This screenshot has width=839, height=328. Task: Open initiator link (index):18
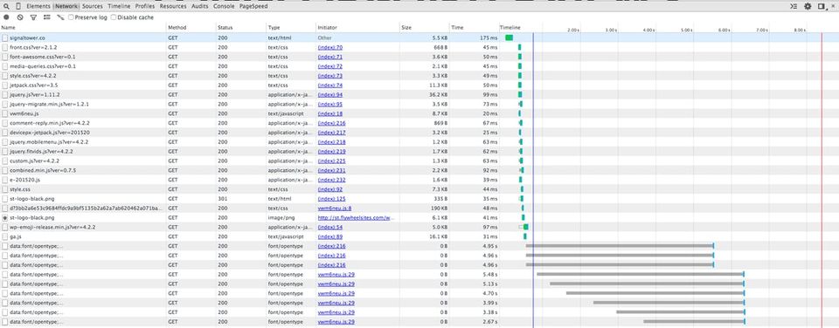tap(330, 113)
